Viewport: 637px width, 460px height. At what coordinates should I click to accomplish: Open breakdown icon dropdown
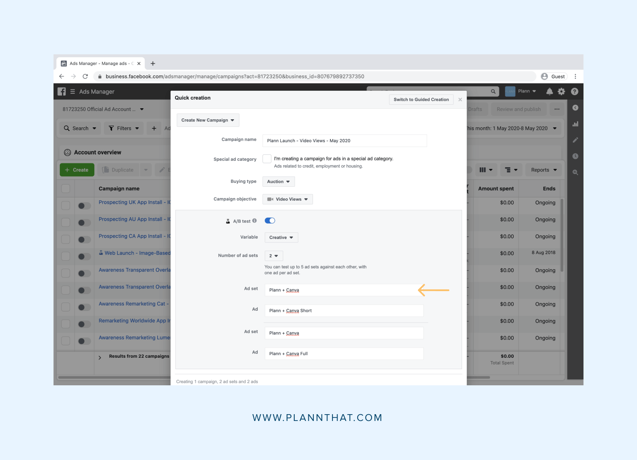[511, 170]
